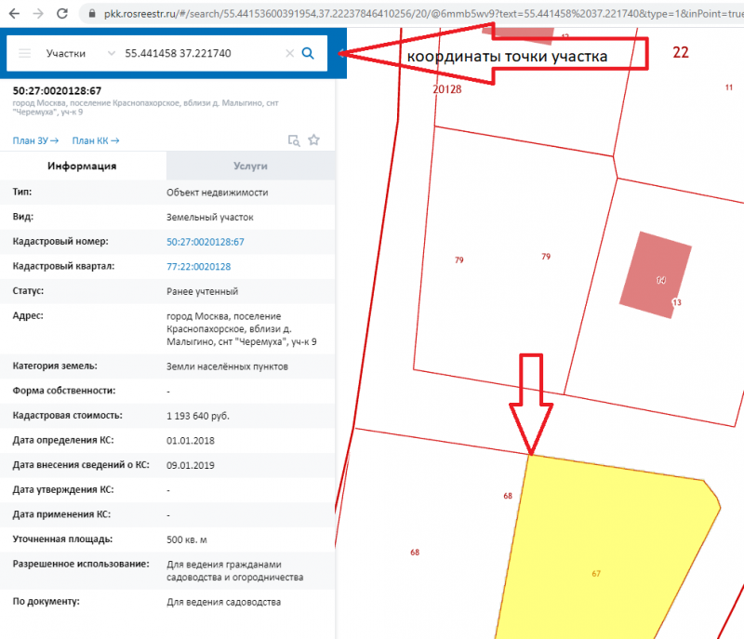Click the padlock icon in address bar
744x639 pixels.
click(90, 14)
